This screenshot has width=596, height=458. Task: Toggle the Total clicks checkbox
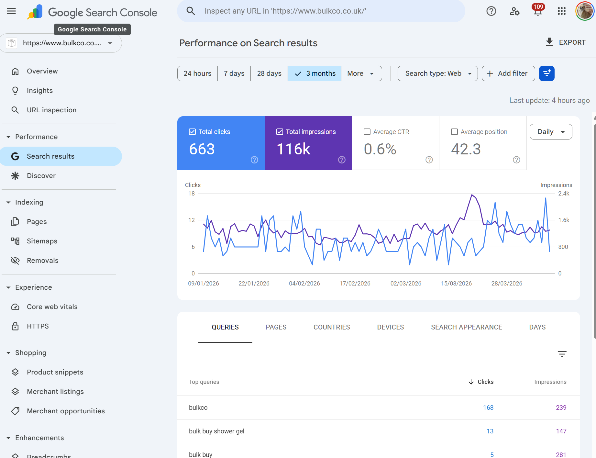point(192,132)
